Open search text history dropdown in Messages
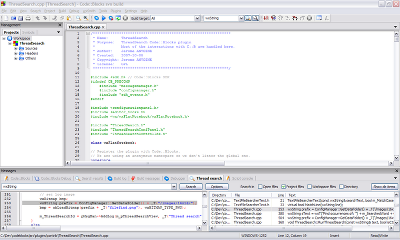Screen dimensions: 400x240 tap(173, 187)
